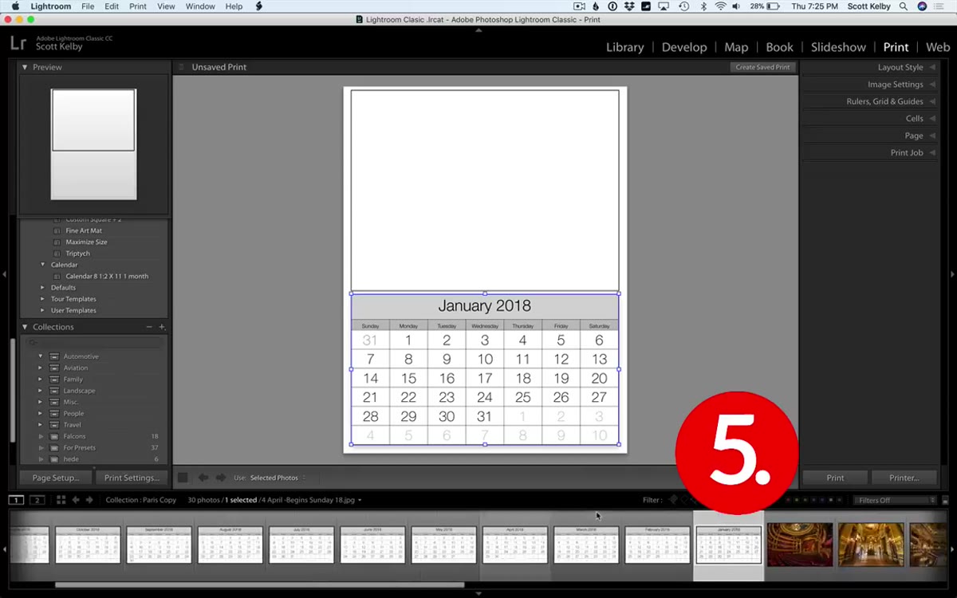Click the Print button
This screenshot has height=598, width=957.
coord(835,478)
